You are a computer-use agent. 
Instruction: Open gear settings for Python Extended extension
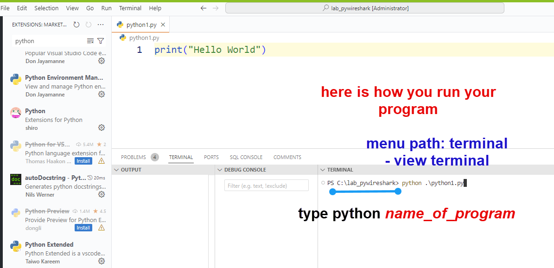(x=102, y=262)
